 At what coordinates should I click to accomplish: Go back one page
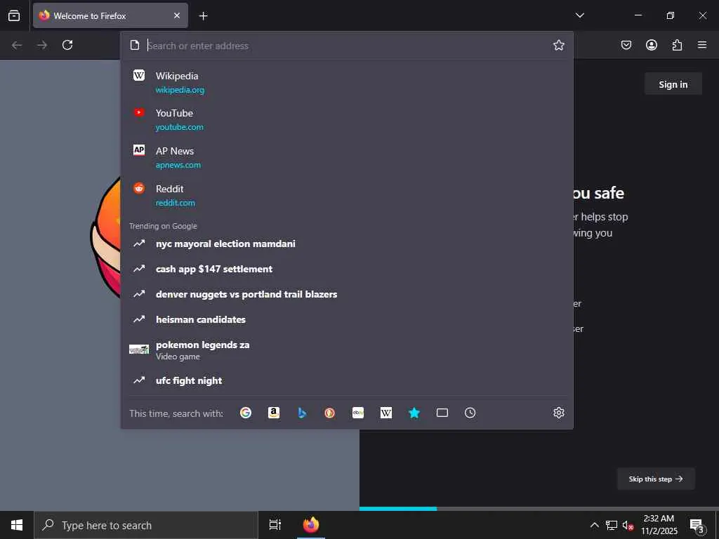tap(17, 45)
